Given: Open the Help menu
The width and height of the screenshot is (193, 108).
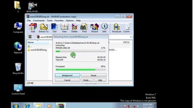Looking at the screenshot, I should 78,20.
